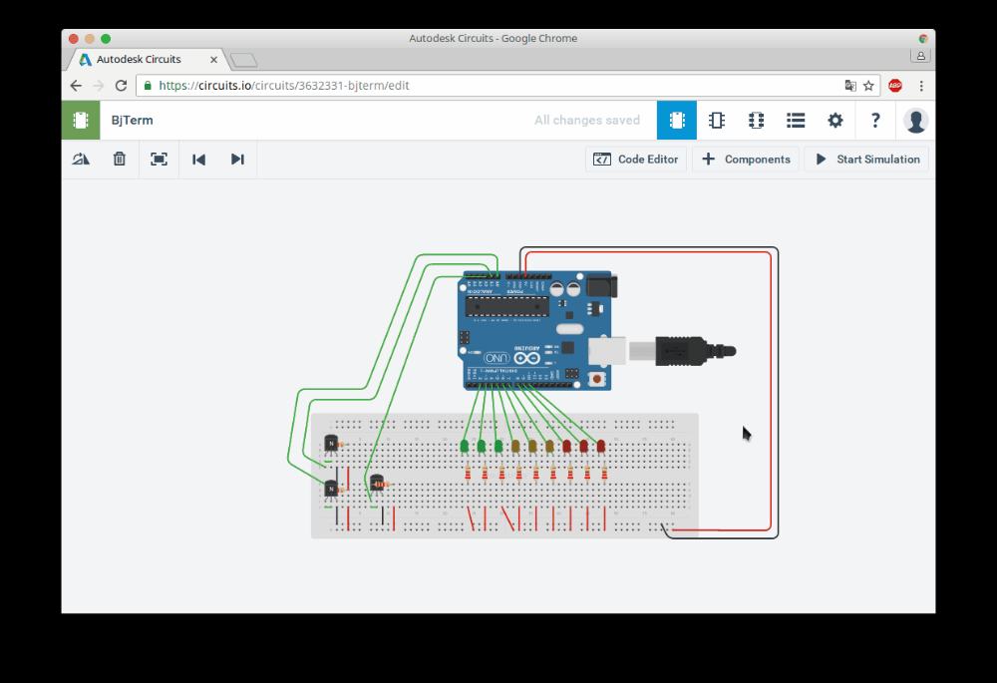
Task: Go back in browser history
Action: [76, 85]
